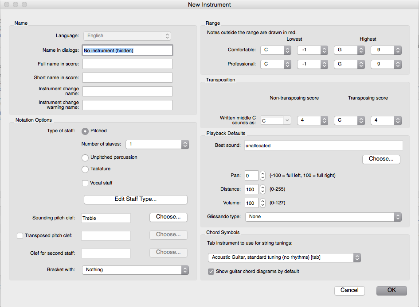Click the Distance stepper arrows
This screenshot has width=419, height=307.
262,189
